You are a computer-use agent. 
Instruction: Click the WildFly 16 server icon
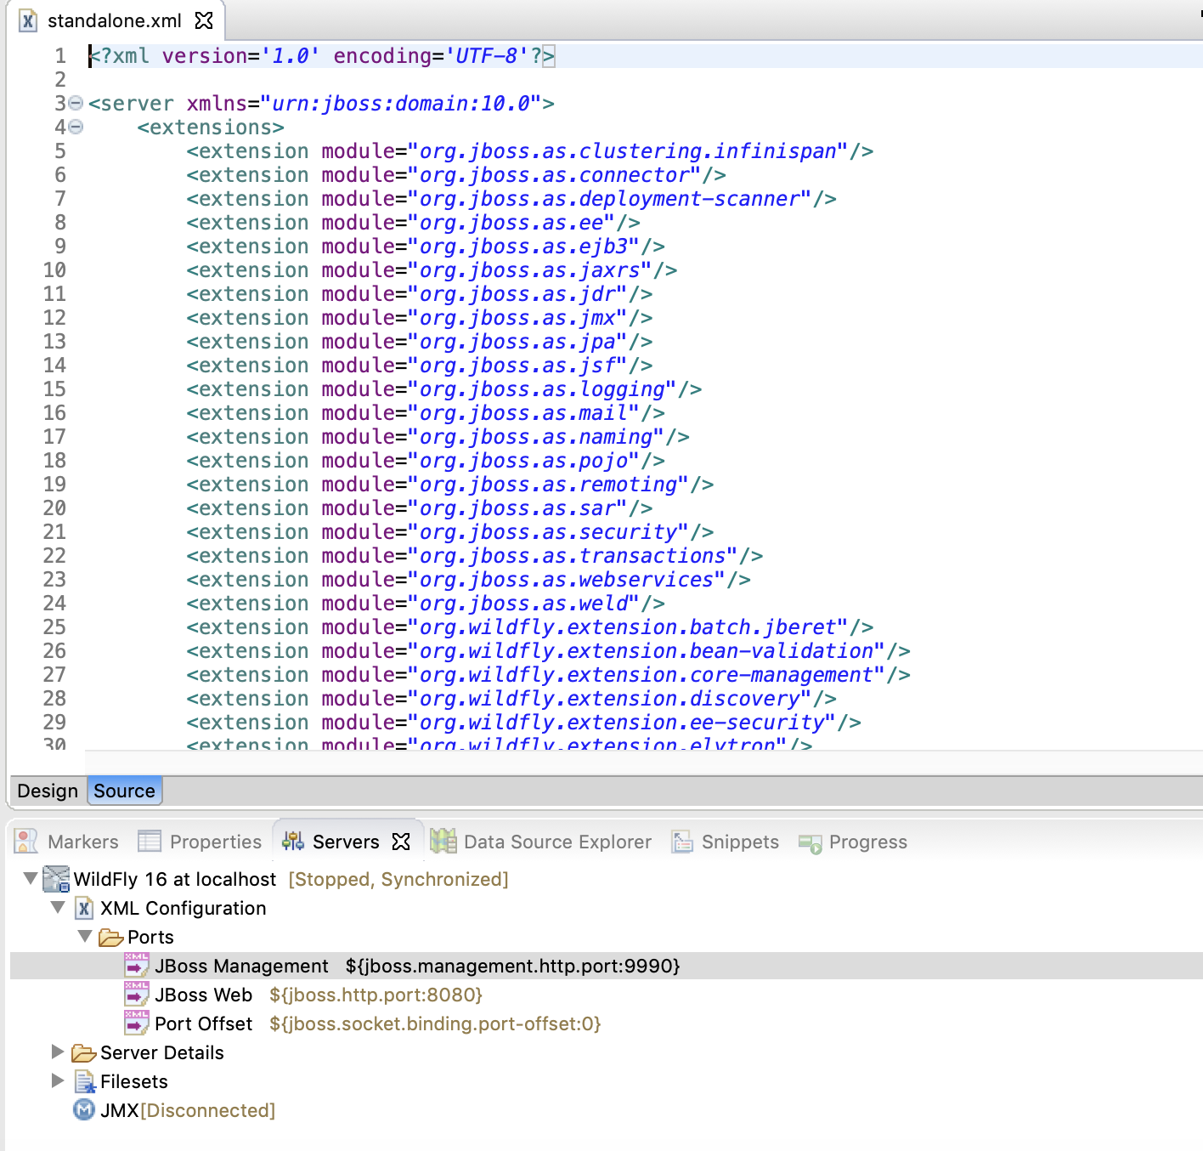coord(56,879)
